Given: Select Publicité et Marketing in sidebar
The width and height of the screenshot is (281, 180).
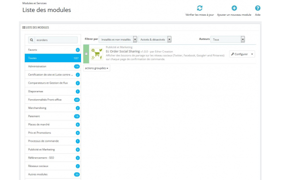Looking at the screenshot, I should click(53, 149).
